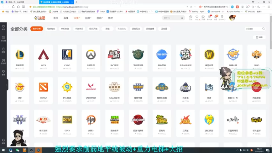
Task: Open the Twitch bookmark
Action: click(x=101, y=12)
